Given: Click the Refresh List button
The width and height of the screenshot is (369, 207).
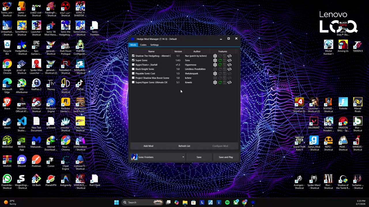Looking at the screenshot, I should [x=184, y=146].
